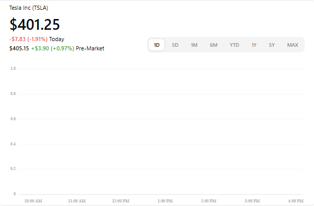
Task: Switch to the 5D chart range
Action: tap(175, 45)
